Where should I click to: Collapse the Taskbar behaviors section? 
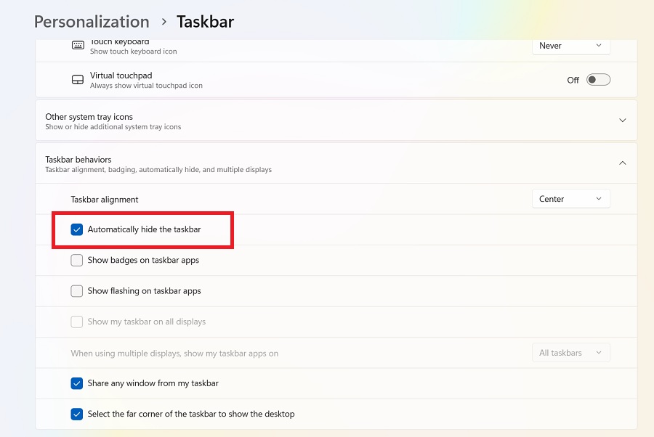(623, 163)
